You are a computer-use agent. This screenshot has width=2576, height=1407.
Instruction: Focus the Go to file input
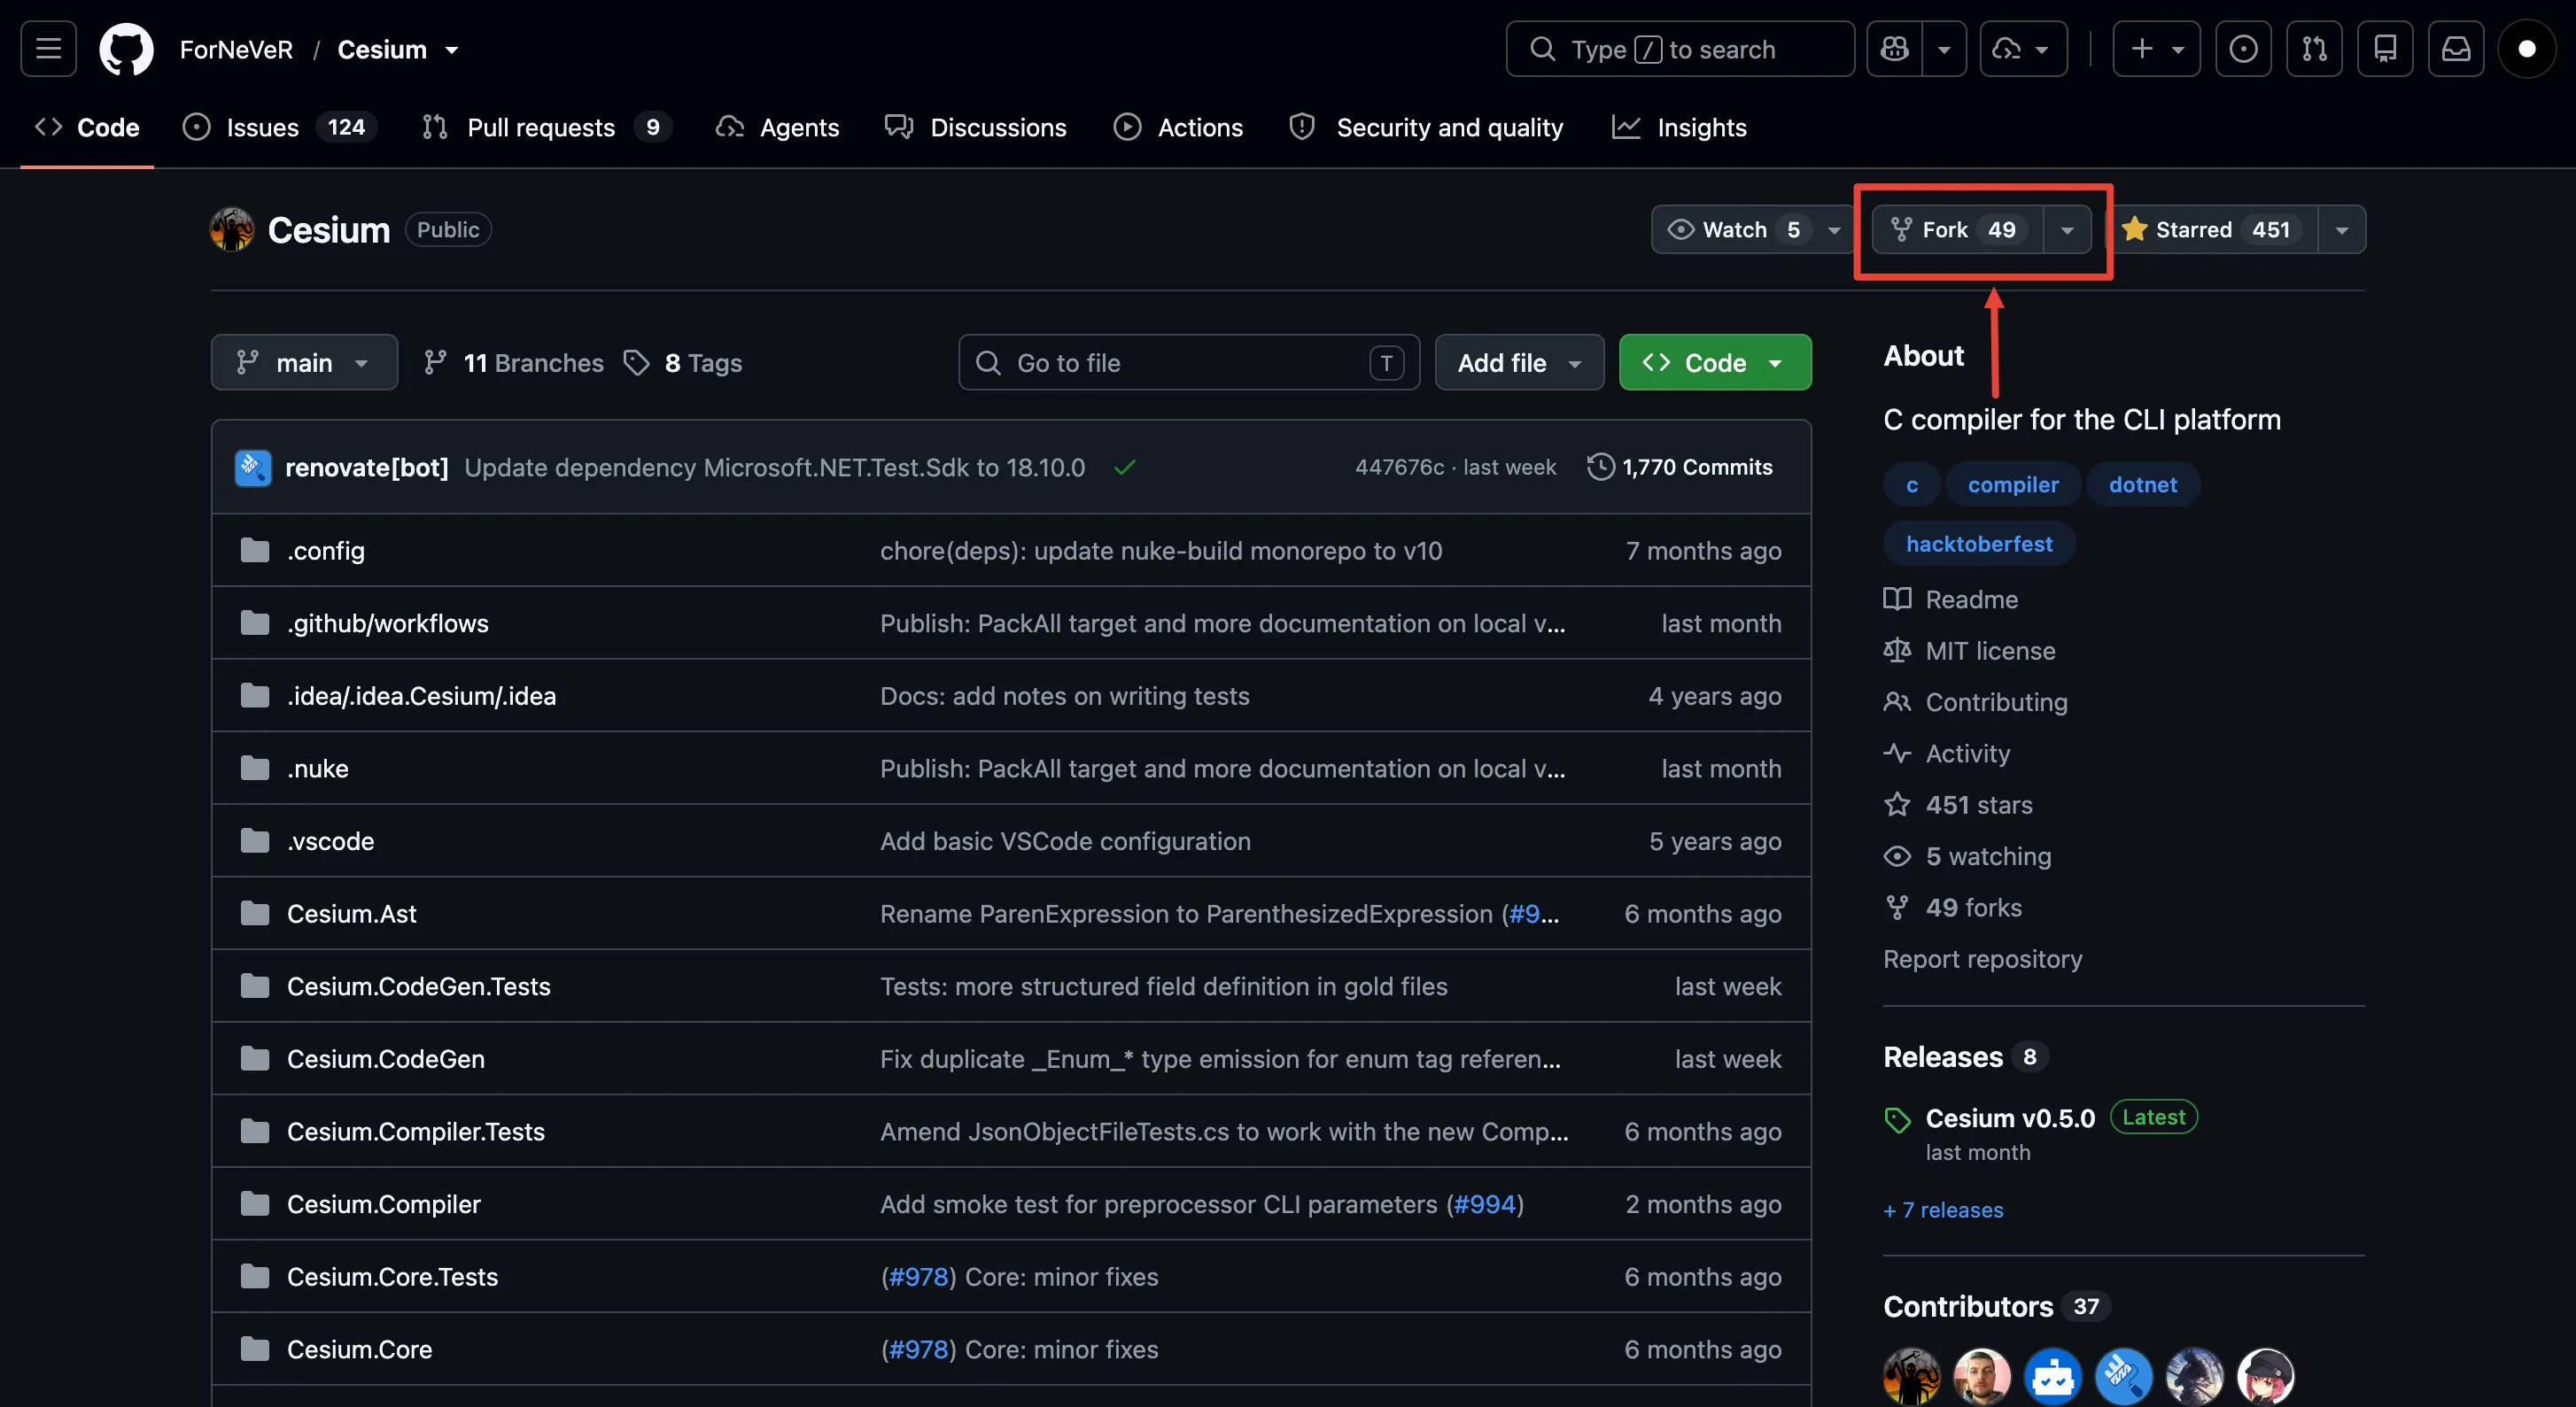click(1188, 363)
